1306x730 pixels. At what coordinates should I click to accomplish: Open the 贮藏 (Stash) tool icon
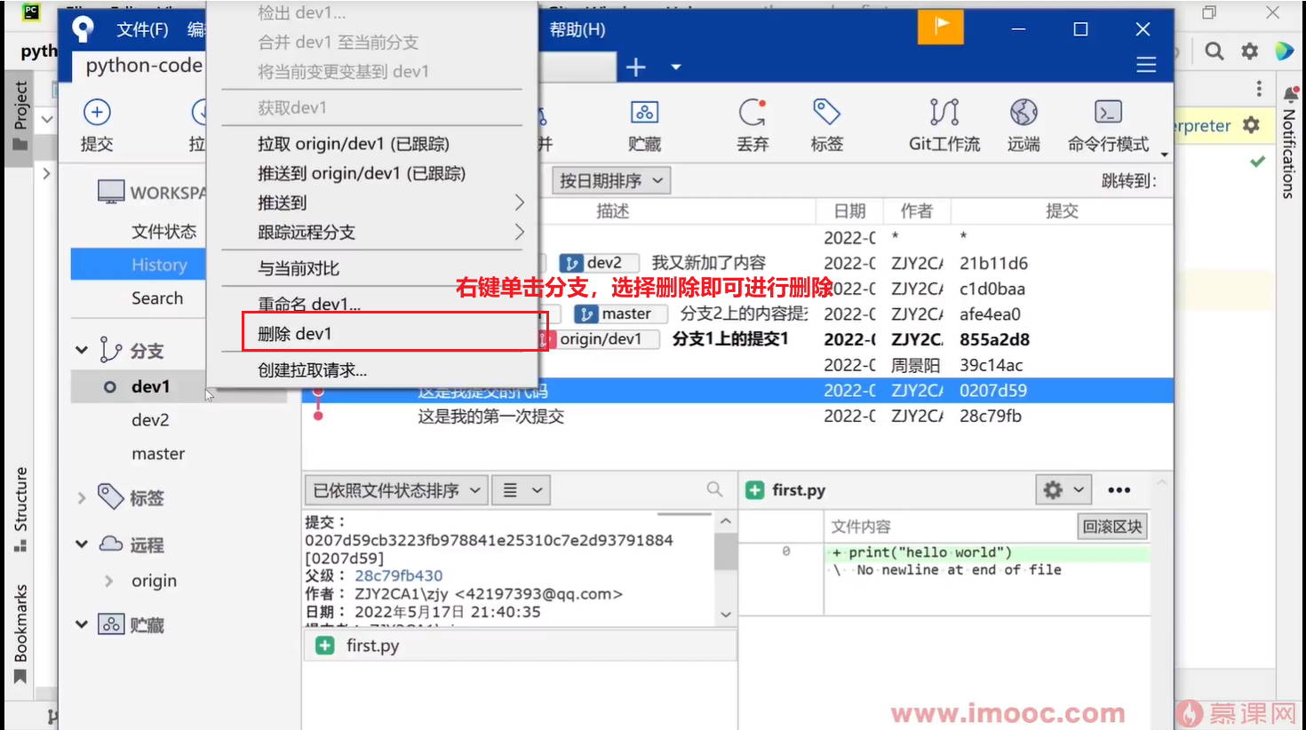(644, 124)
